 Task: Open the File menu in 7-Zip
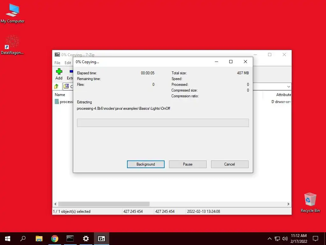[57, 63]
